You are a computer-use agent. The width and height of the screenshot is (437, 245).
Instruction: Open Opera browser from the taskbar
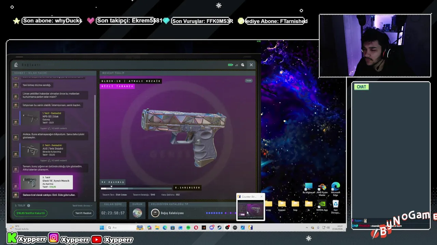point(196,228)
